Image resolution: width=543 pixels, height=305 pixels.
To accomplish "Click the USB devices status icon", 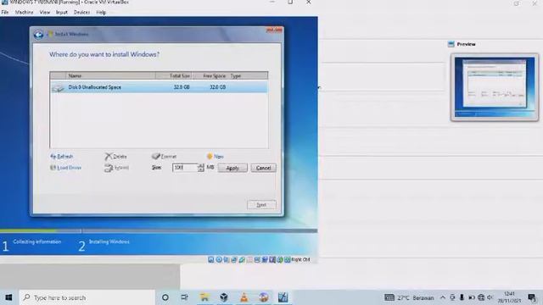I will [x=242, y=259].
